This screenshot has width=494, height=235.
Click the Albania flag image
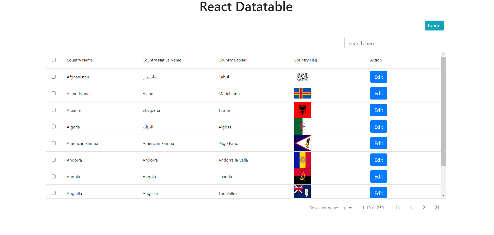pyautogui.click(x=302, y=110)
